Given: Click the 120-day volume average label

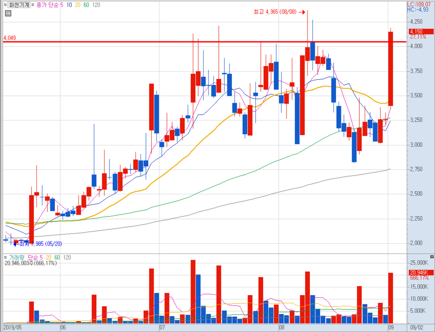Looking at the screenshot, I should coord(67,257).
